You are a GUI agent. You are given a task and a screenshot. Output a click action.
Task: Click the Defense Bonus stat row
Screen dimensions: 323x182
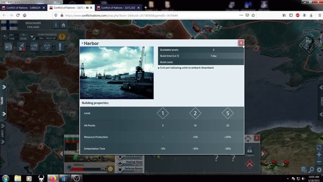[x=130, y=170]
